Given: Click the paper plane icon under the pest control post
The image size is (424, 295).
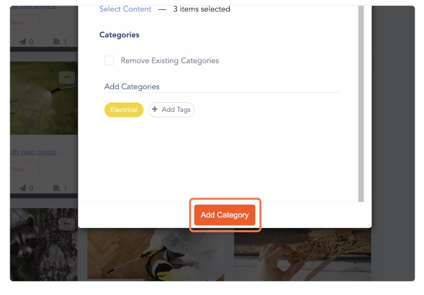Looking at the screenshot, I should click(23, 188).
